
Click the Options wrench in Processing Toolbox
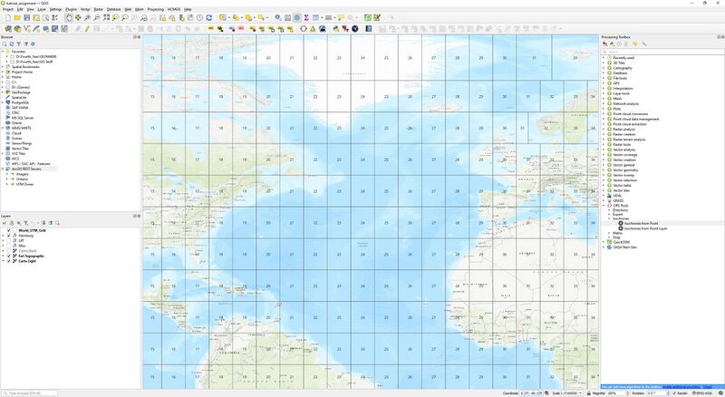click(x=644, y=44)
